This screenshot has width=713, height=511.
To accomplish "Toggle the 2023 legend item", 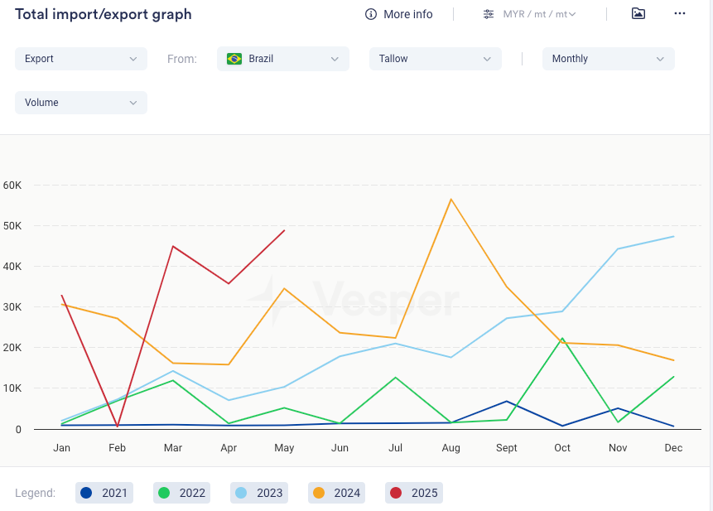I will [x=258, y=493].
